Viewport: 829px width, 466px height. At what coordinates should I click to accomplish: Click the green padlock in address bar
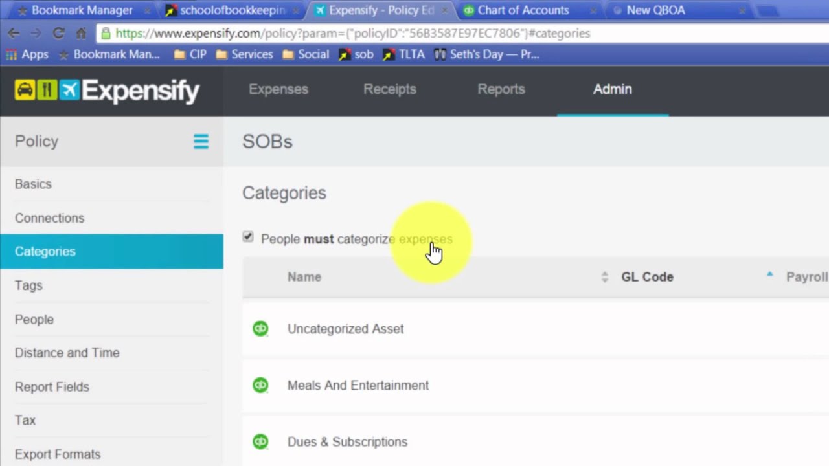[106, 33]
